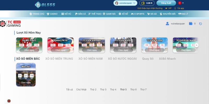Open the language flag dropdown
Screen dimensions: 209x104
181,3
